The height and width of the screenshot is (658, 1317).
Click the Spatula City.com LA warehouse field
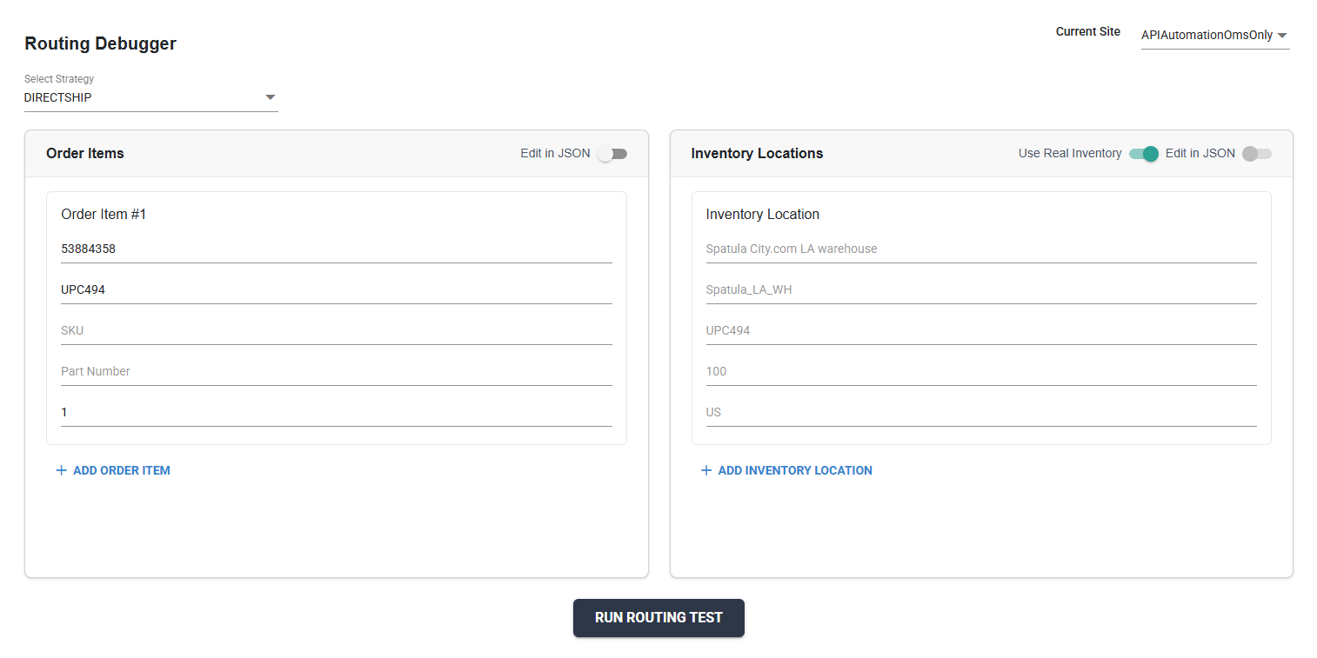coord(980,249)
